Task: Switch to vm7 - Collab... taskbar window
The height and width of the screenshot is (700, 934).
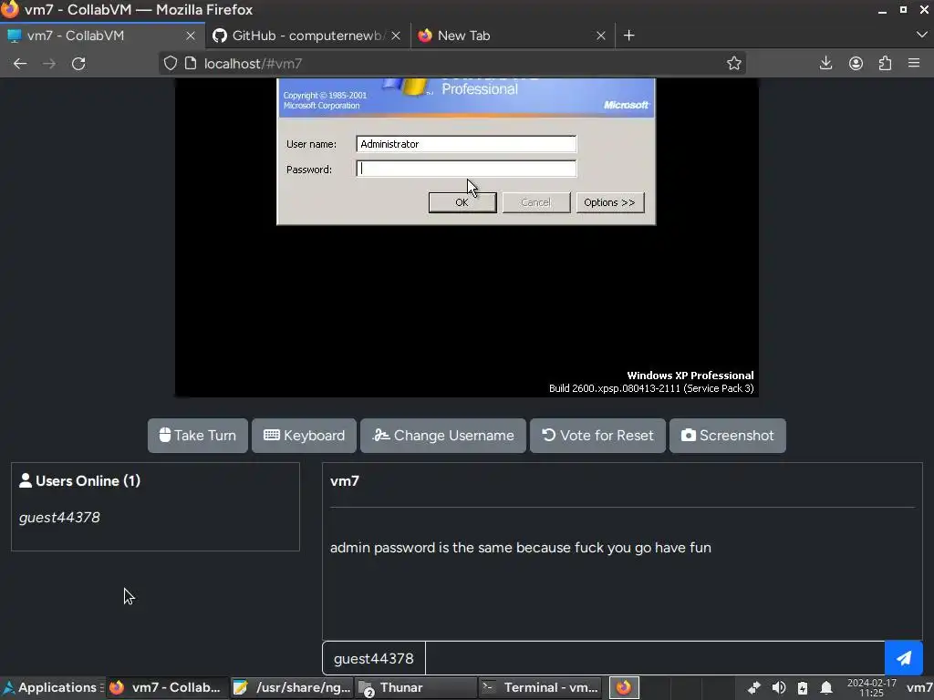Action: pyautogui.click(x=167, y=687)
